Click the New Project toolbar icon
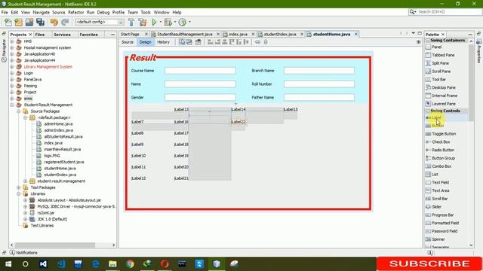 pyautogui.click(x=18, y=22)
